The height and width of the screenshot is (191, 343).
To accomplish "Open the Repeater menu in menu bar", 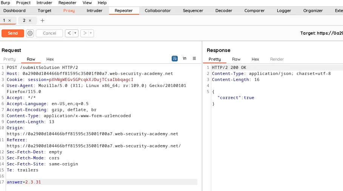I will point(67,3).
